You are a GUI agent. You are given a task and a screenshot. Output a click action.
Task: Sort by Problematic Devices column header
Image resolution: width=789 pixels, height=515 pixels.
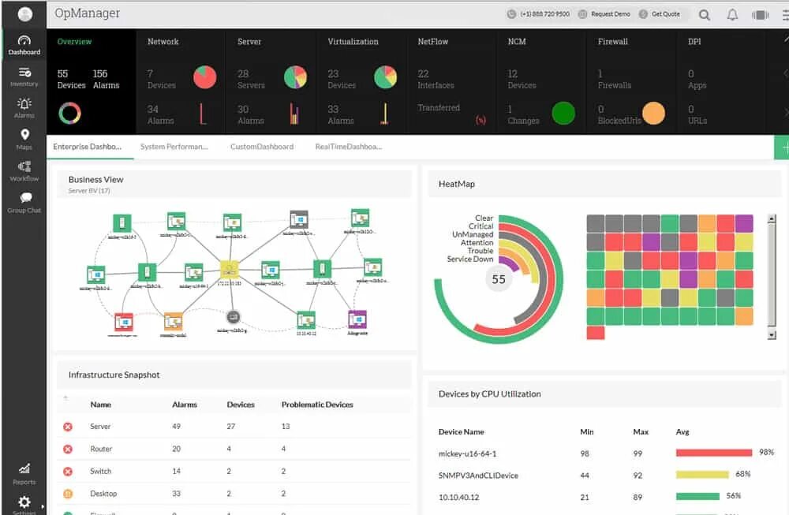pos(317,405)
